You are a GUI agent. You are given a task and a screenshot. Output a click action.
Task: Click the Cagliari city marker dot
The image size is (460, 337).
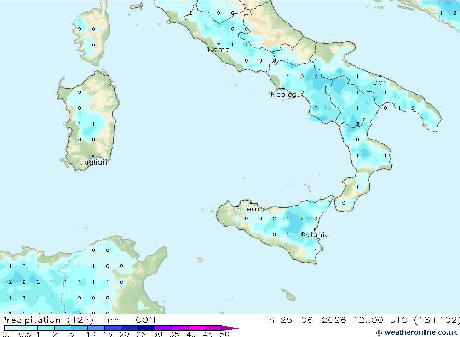tap(93, 156)
